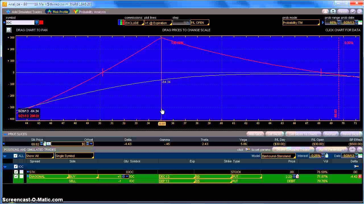Collapse the Price Slices section
The image size is (364, 204).
5,134
